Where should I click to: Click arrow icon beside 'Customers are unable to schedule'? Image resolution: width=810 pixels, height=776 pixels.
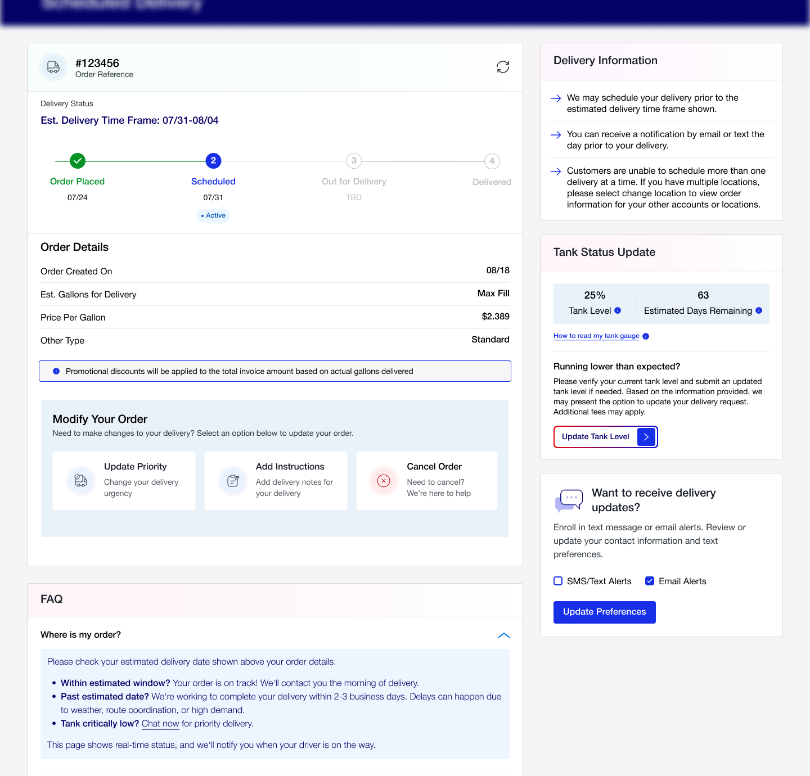556,172
